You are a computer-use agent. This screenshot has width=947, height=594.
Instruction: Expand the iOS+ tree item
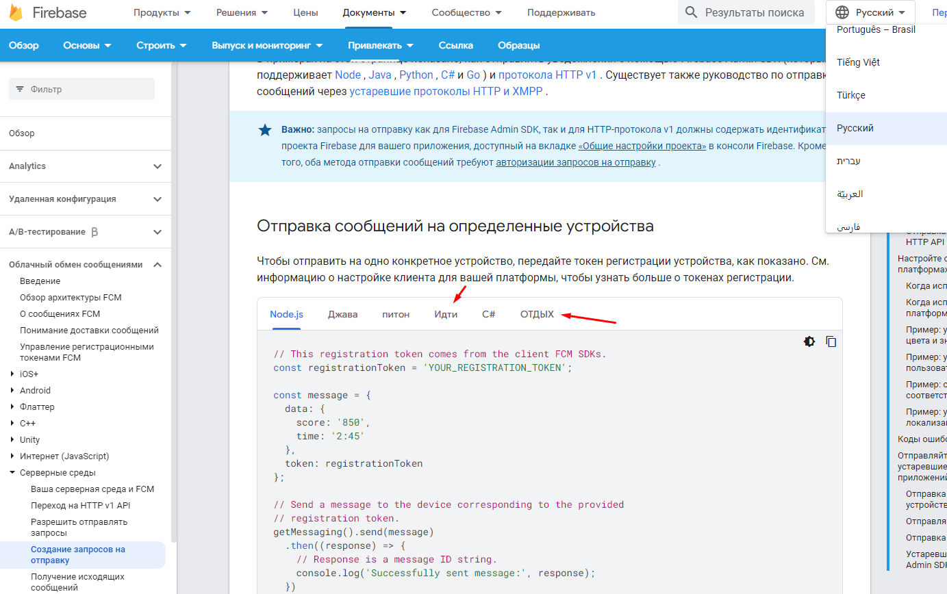12,374
